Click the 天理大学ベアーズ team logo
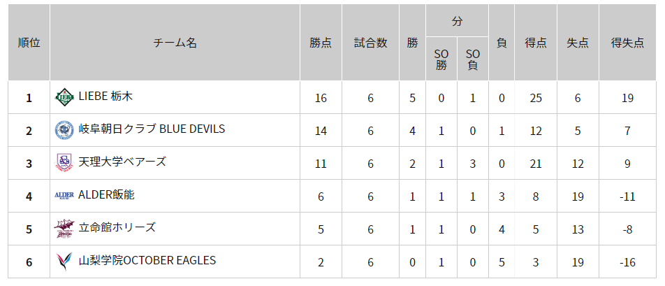Image resolution: width=665 pixels, height=286 pixels. pyautogui.click(x=64, y=163)
